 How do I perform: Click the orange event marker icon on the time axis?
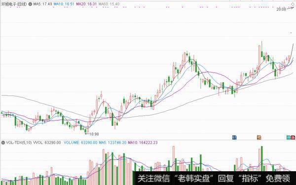tap(259, 138)
